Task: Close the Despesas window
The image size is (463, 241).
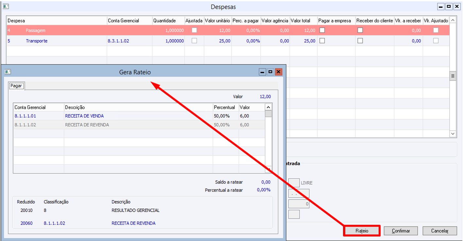Action: tap(456, 7)
